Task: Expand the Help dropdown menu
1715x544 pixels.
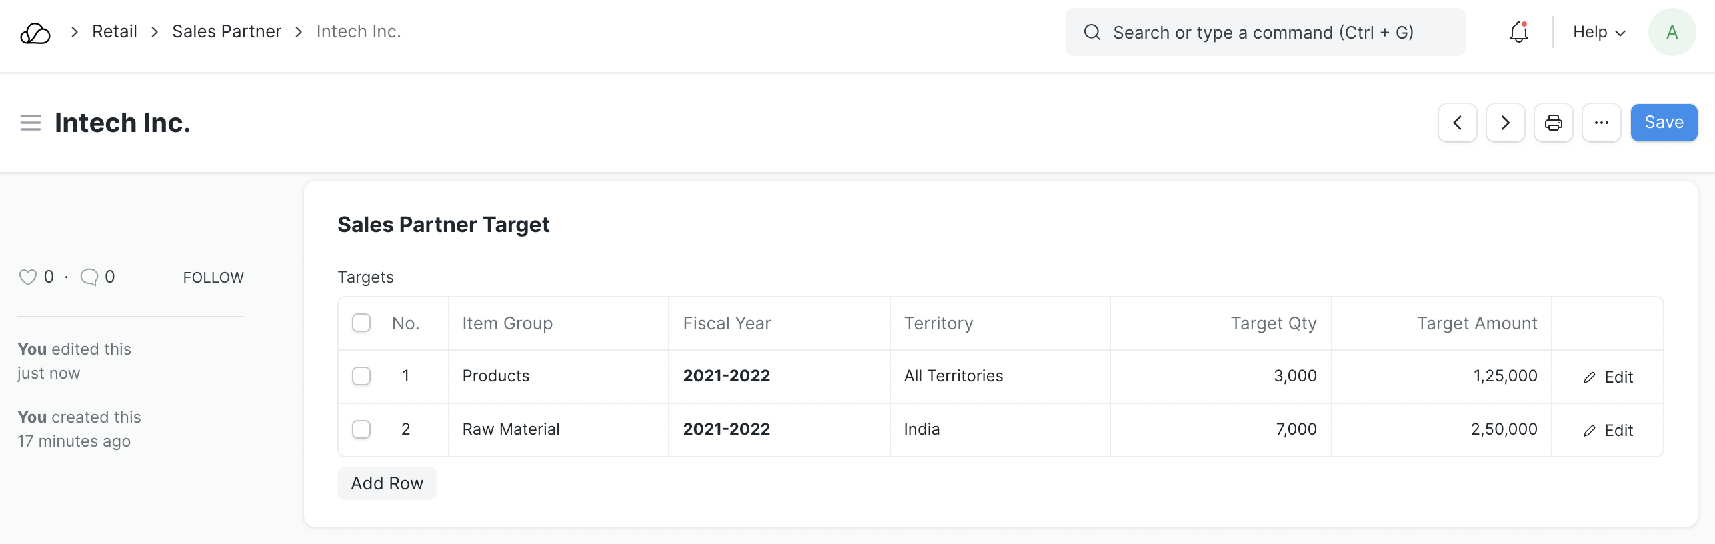Action: (1599, 32)
